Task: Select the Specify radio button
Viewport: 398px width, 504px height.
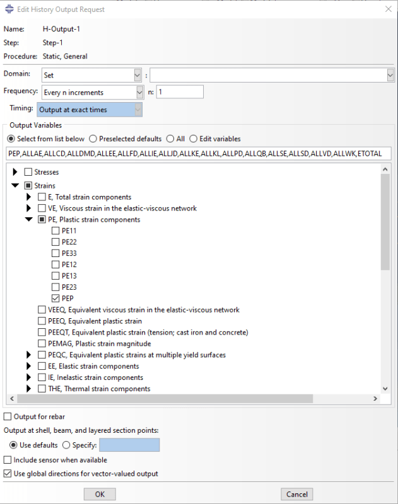Action: [66, 445]
